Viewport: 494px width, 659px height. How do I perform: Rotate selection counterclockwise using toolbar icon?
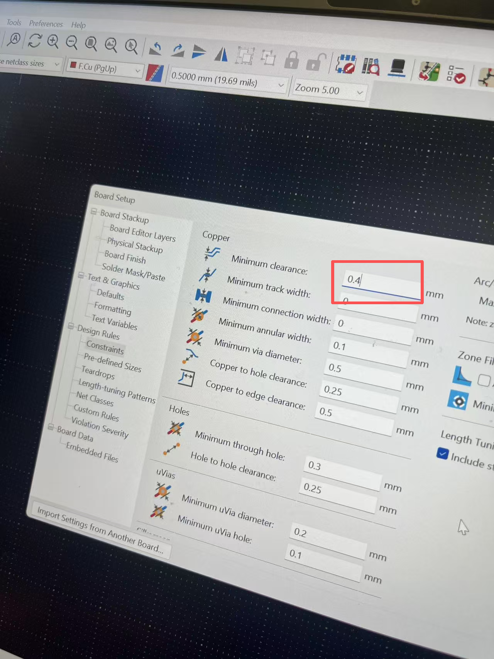pyautogui.click(x=156, y=48)
